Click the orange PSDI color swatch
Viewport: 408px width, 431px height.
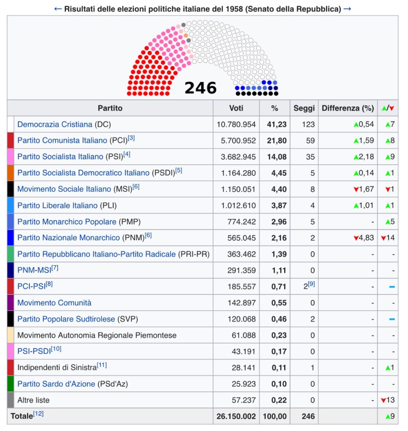click(11, 173)
